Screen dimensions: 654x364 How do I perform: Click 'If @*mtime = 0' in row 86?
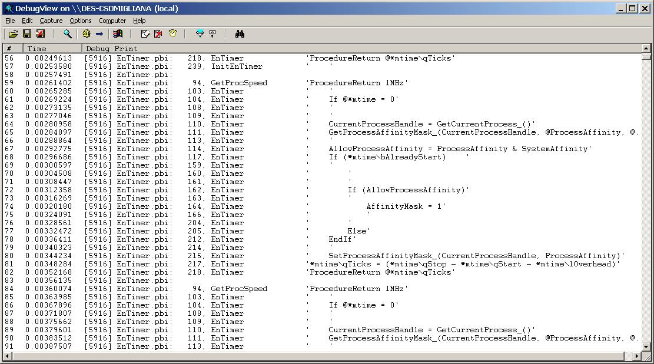[x=364, y=305]
